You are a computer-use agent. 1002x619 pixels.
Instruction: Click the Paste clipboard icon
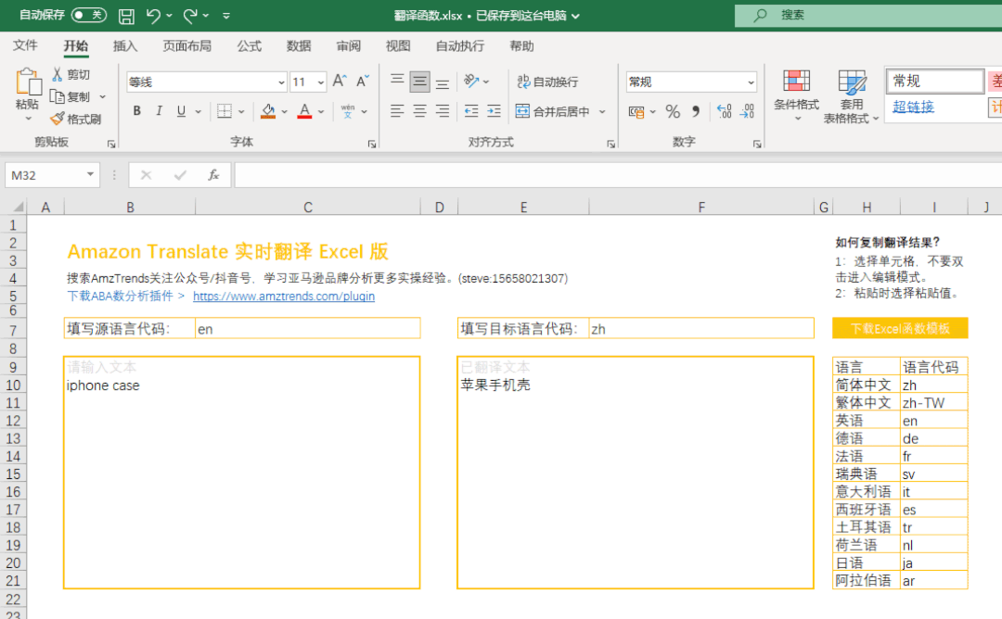pos(28,83)
